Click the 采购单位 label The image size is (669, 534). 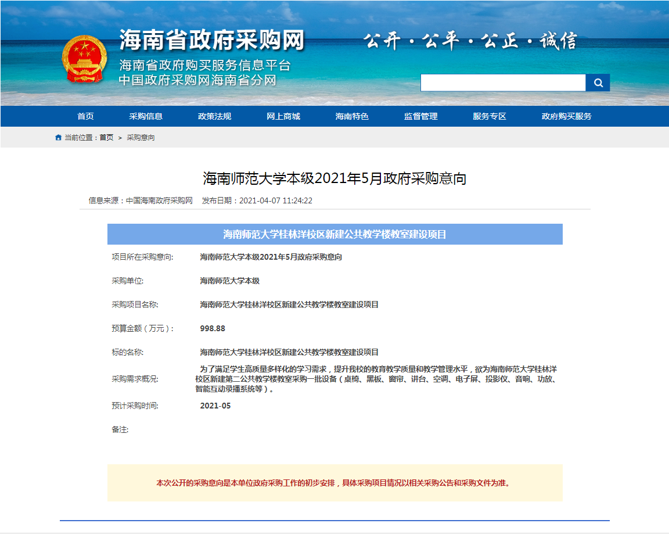128,281
